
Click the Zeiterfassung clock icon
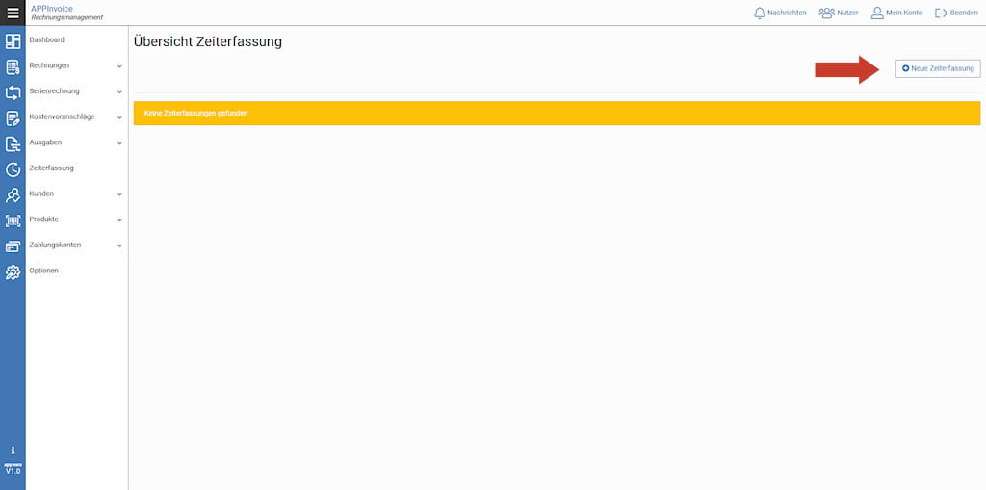click(x=13, y=169)
